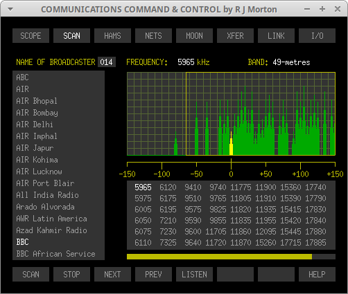Select frequency 15360 in the table

coord(290,187)
